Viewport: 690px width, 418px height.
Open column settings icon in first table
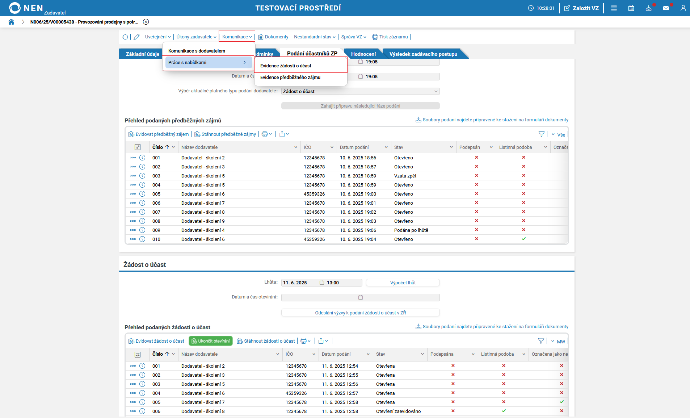pos(138,147)
